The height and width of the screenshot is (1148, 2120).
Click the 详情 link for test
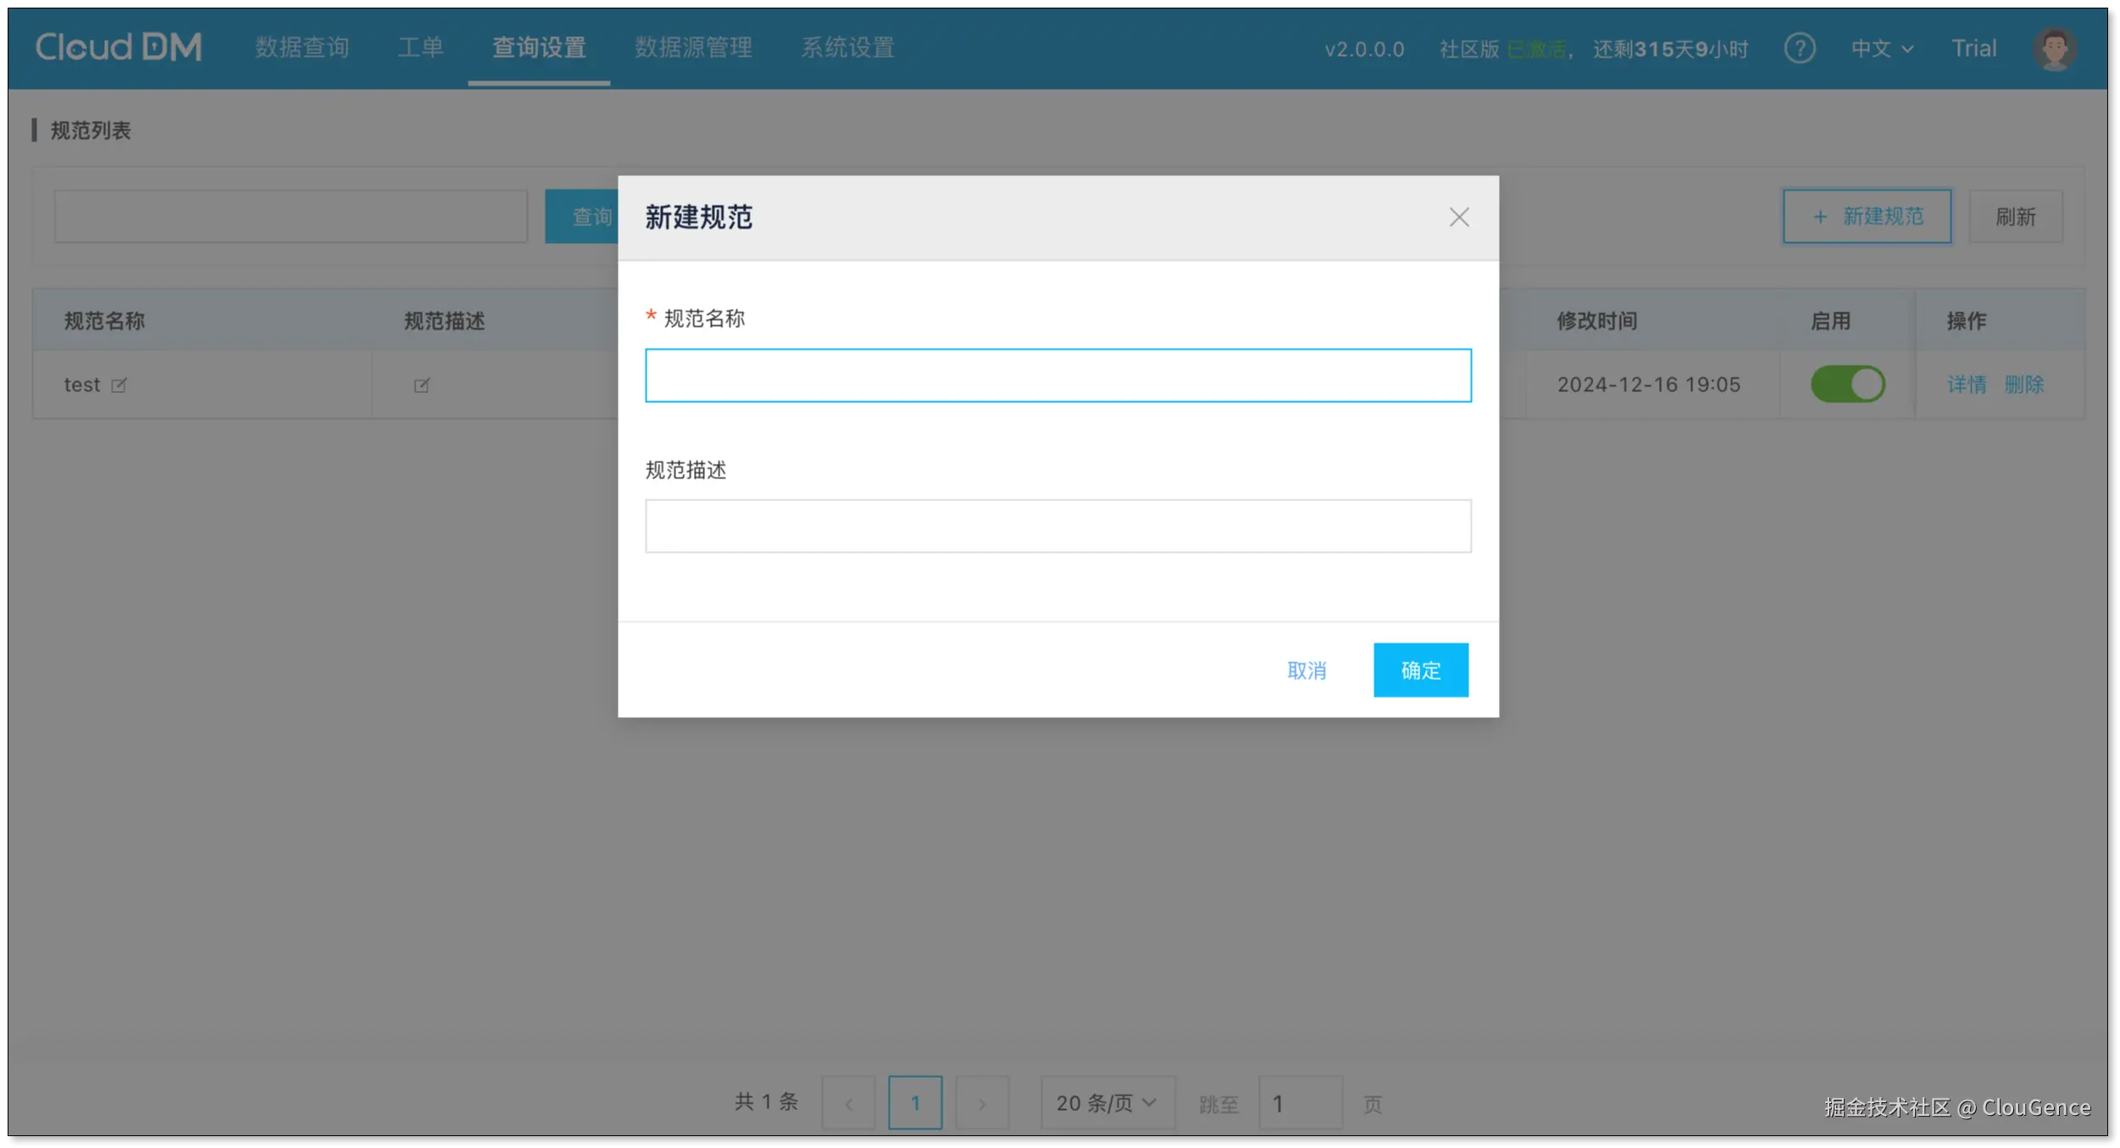[x=1966, y=385]
